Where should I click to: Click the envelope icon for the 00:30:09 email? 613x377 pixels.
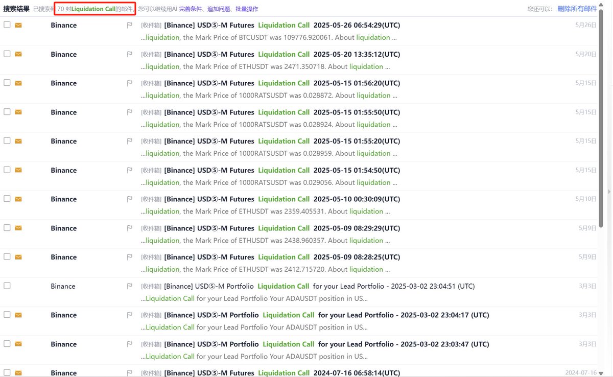(18, 199)
